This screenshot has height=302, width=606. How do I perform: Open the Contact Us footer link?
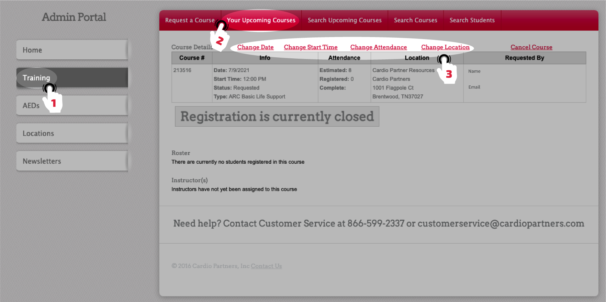[x=266, y=266]
